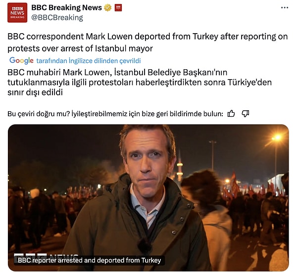
Task: Play the video of the reporter
Action: tap(148, 198)
